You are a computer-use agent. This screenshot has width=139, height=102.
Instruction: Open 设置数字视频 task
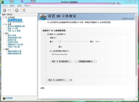coord(13,42)
